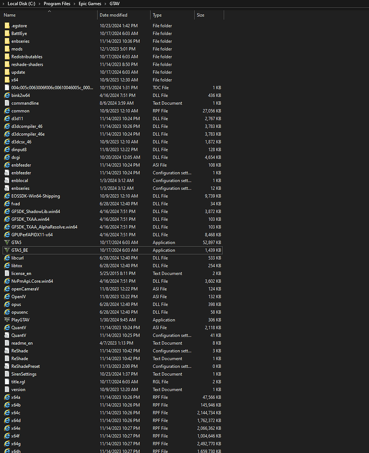Select the opusenc file name
Image resolution: width=369 pixels, height=453 pixels.
tap(19, 312)
